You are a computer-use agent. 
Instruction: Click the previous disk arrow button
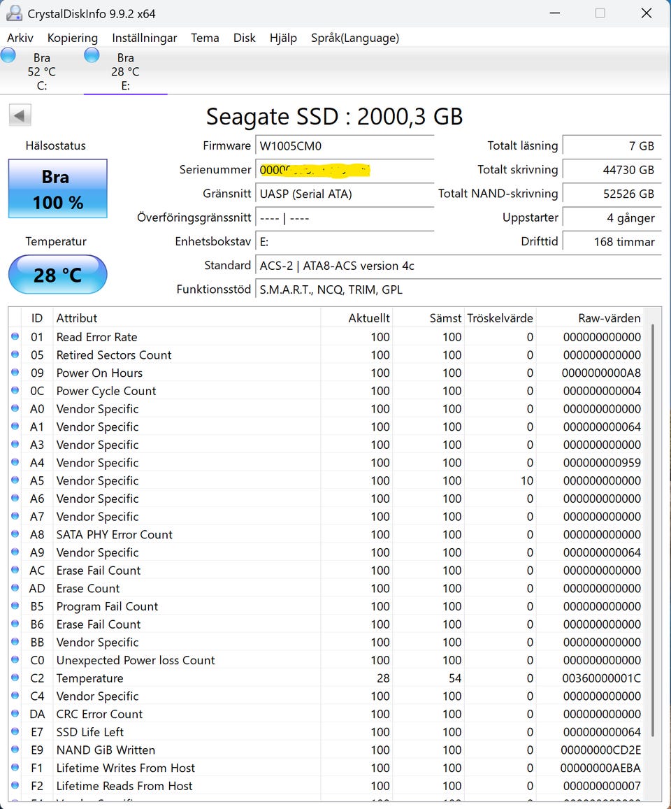click(20, 115)
